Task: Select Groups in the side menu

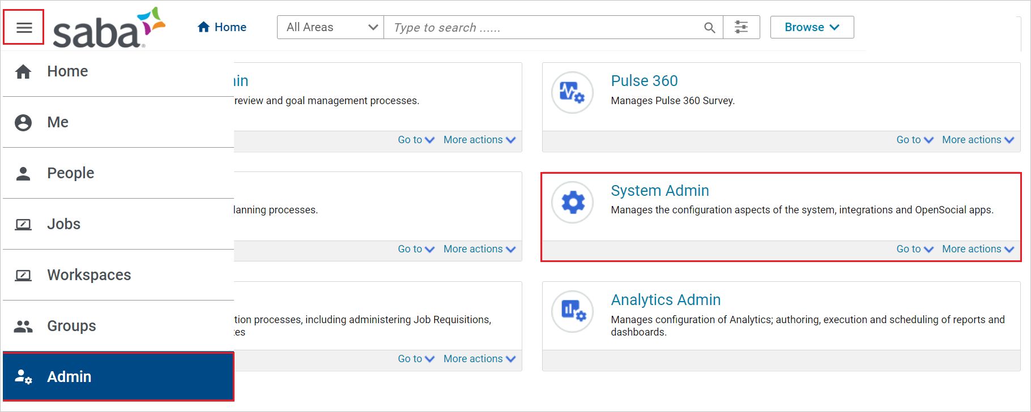Action: point(118,326)
